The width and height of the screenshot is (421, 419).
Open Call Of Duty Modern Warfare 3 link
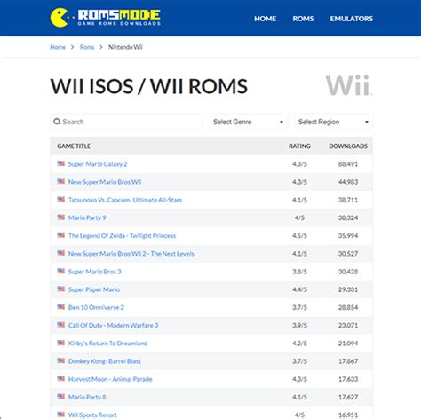113,326
